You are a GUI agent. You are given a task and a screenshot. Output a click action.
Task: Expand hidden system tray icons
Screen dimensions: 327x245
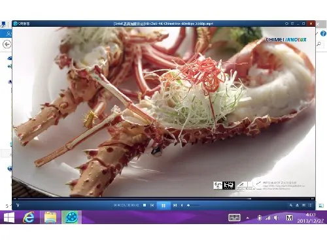248,218
